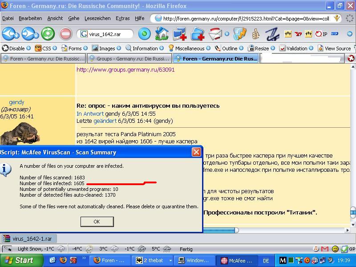Open the Forms dropdown in web developer toolbar
The image size is (356, 267).
click(85, 49)
